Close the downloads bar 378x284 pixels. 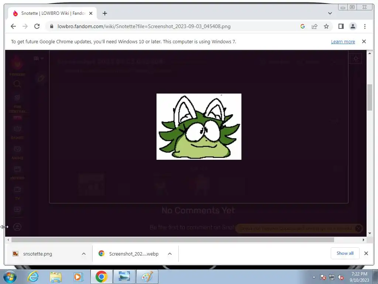tap(366, 253)
